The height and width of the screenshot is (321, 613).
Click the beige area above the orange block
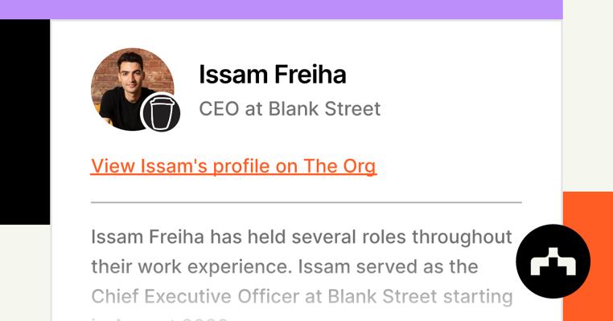coord(587,96)
